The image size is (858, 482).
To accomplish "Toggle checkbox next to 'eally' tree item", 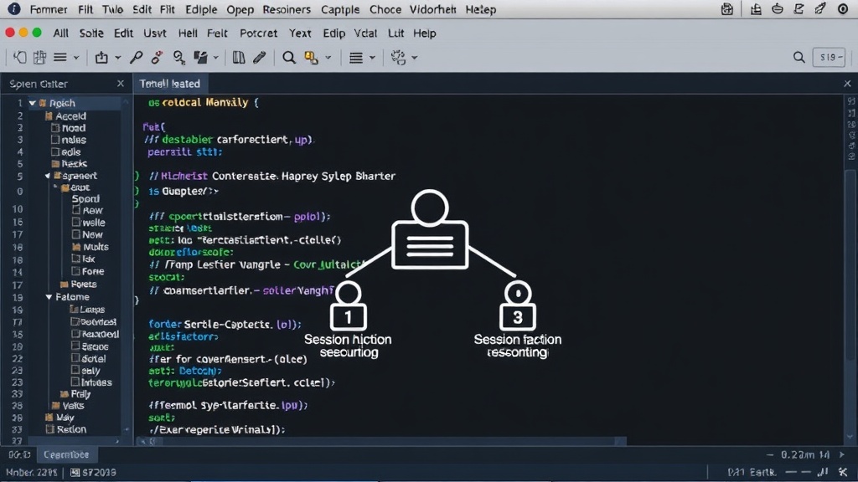I will pos(75,370).
